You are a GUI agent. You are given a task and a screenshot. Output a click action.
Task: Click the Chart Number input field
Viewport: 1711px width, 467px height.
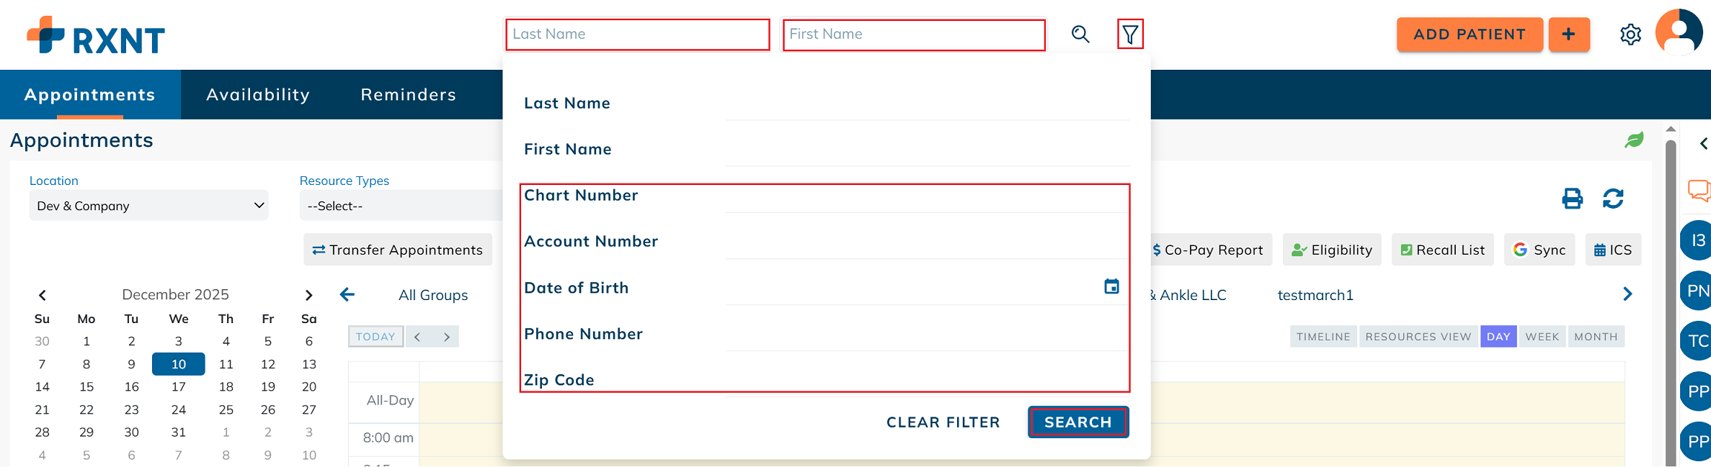pyautogui.click(x=926, y=197)
